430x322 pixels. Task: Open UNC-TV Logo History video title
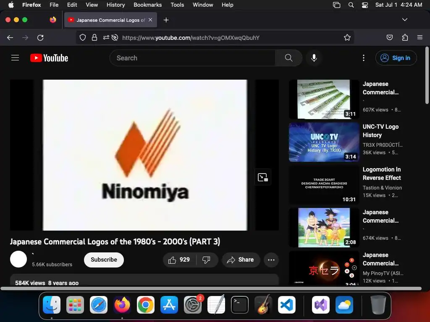click(380, 131)
